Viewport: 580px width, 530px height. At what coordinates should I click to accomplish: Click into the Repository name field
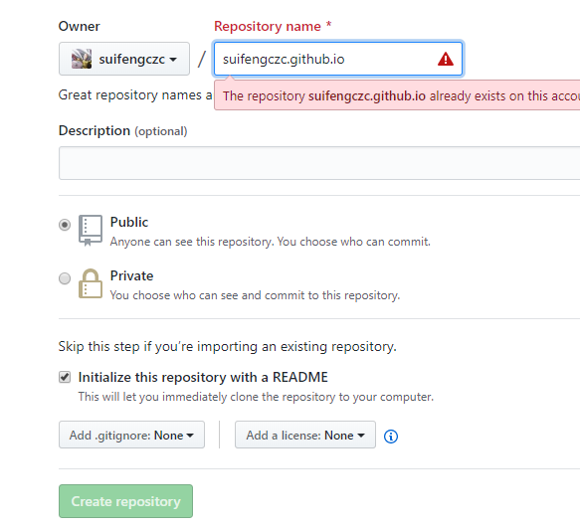(338, 59)
